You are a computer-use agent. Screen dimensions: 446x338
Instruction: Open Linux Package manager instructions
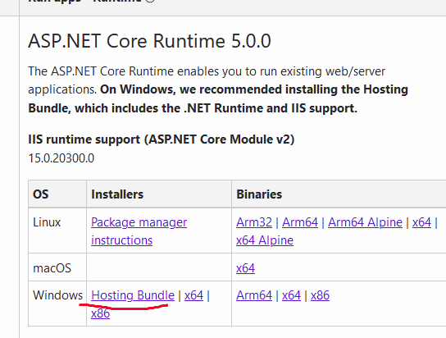coord(139,231)
